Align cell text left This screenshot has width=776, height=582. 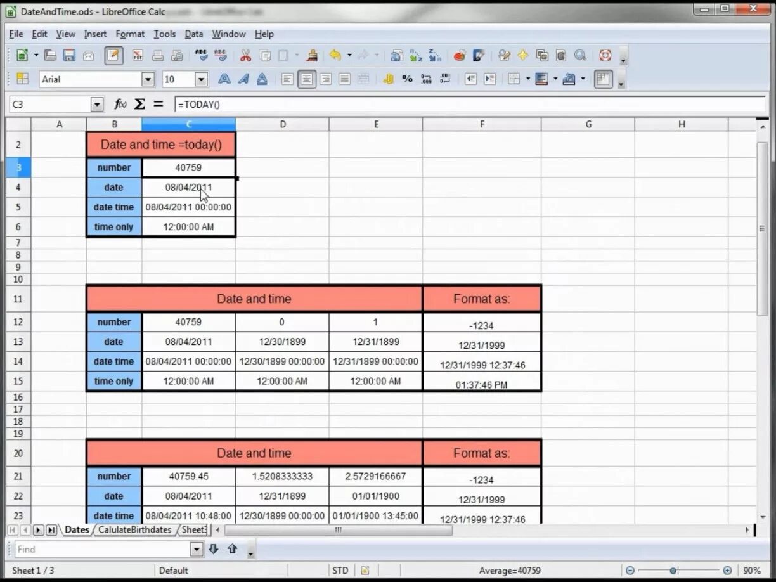point(288,79)
